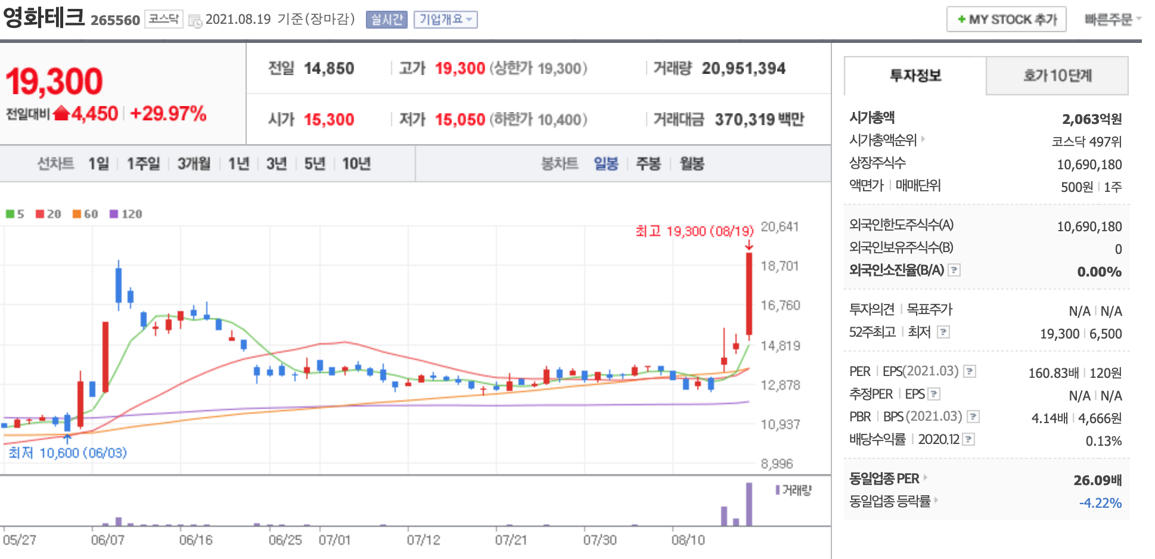Click the 액면가 value 500원
The image size is (1155, 559).
[x=1077, y=187]
